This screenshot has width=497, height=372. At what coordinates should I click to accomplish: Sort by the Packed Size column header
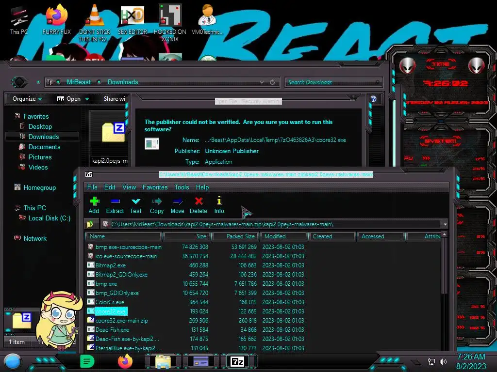click(235, 236)
